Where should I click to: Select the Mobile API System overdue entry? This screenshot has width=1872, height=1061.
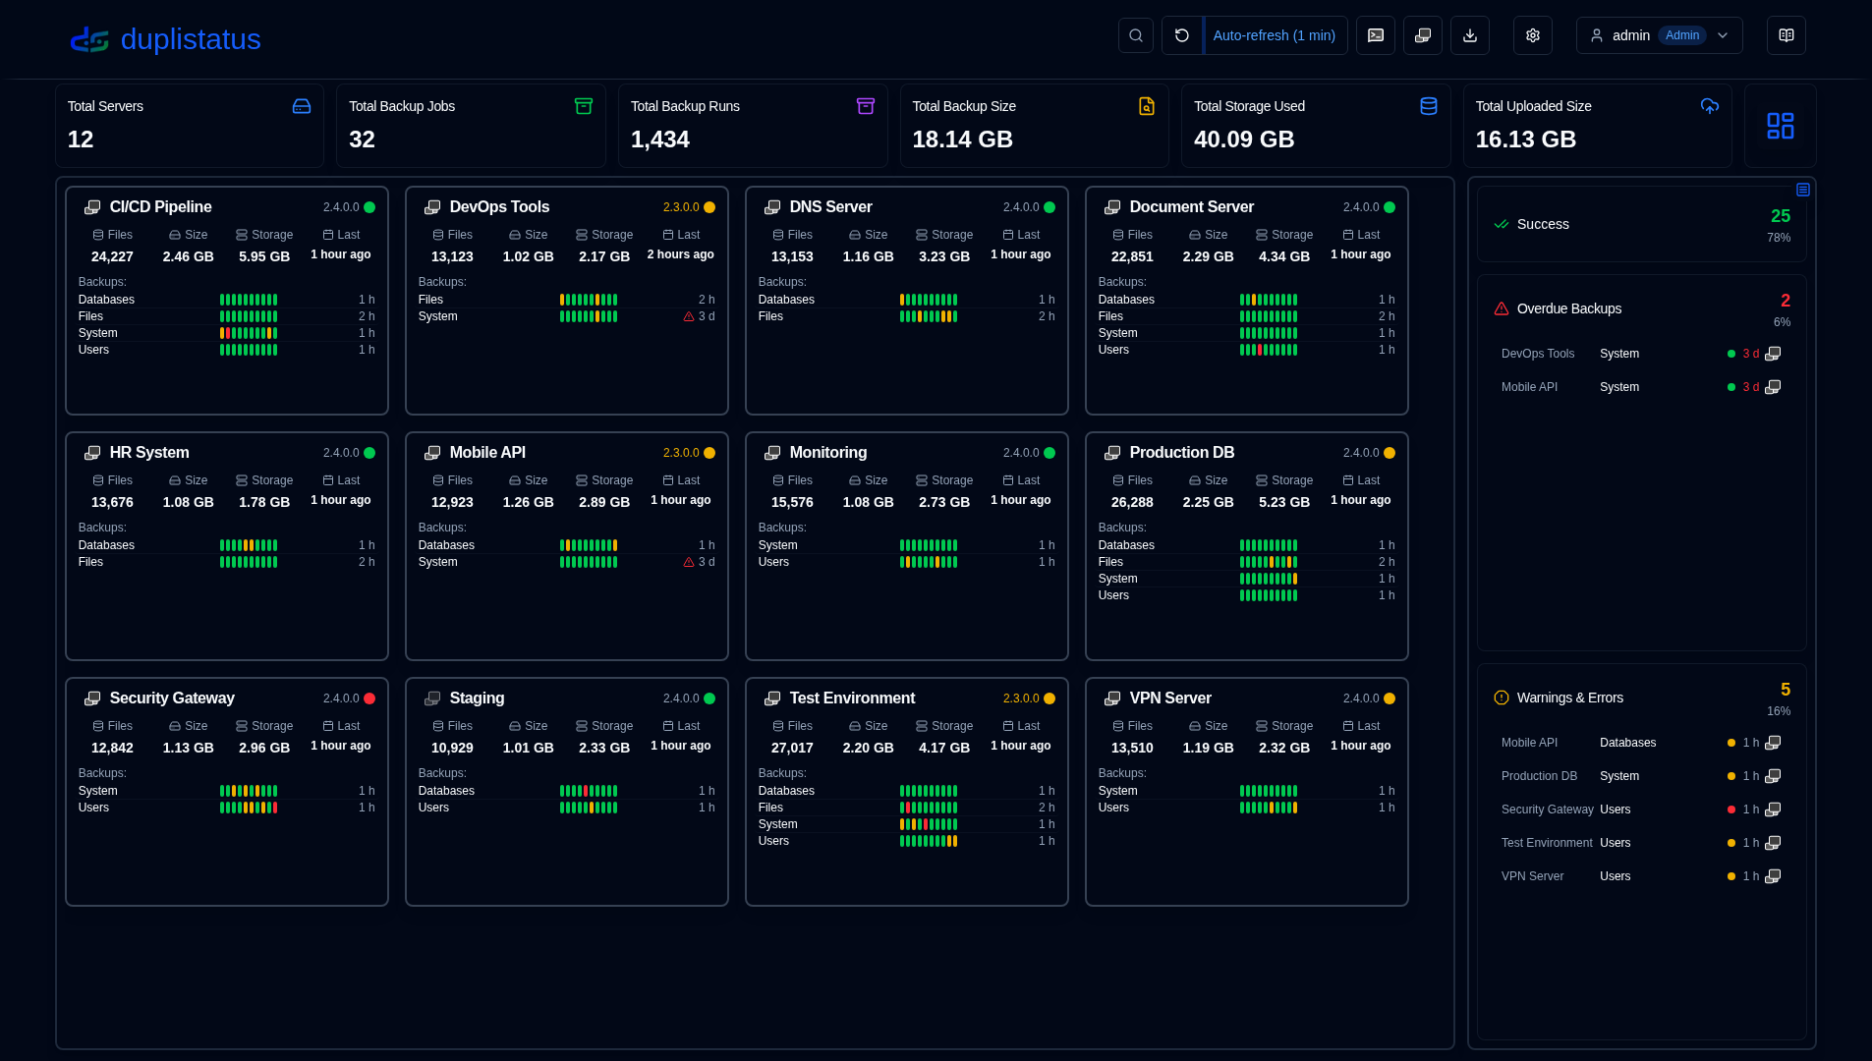1641,387
